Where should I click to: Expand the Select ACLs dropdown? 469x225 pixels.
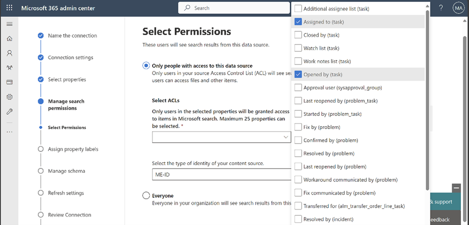click(x=221, y=137)
